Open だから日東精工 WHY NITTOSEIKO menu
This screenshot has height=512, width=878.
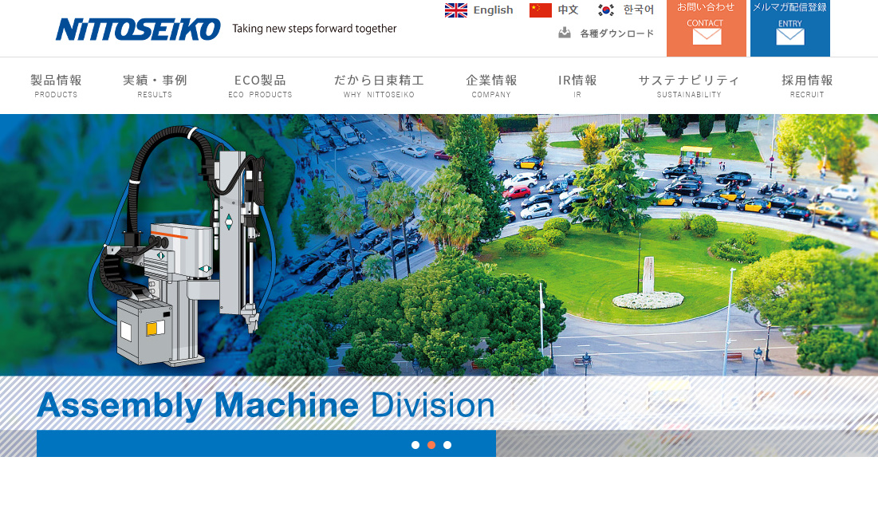coord(379,85)
